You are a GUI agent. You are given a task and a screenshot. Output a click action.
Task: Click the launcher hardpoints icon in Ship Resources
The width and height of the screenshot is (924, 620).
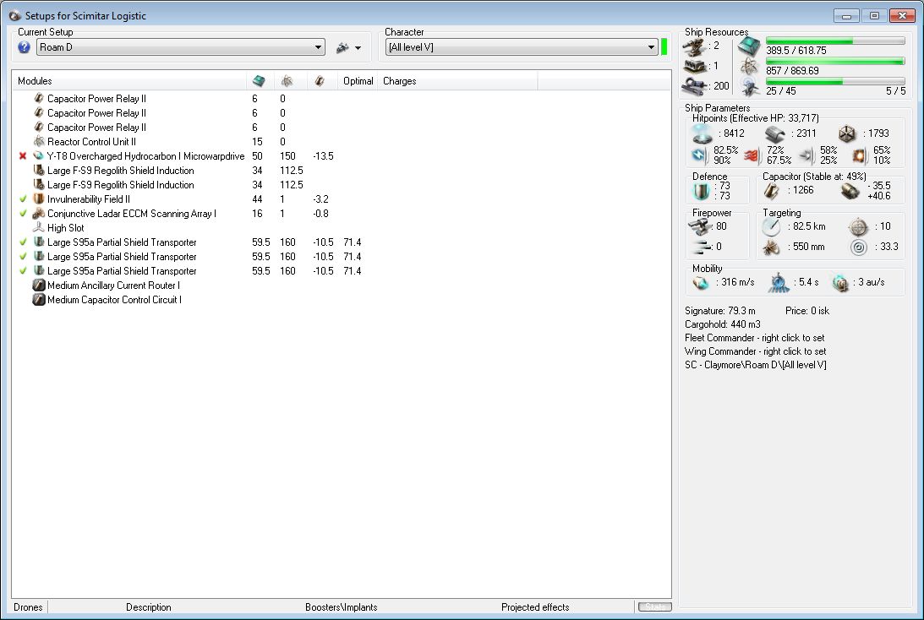pyautogui.click(x=694, y=66)
